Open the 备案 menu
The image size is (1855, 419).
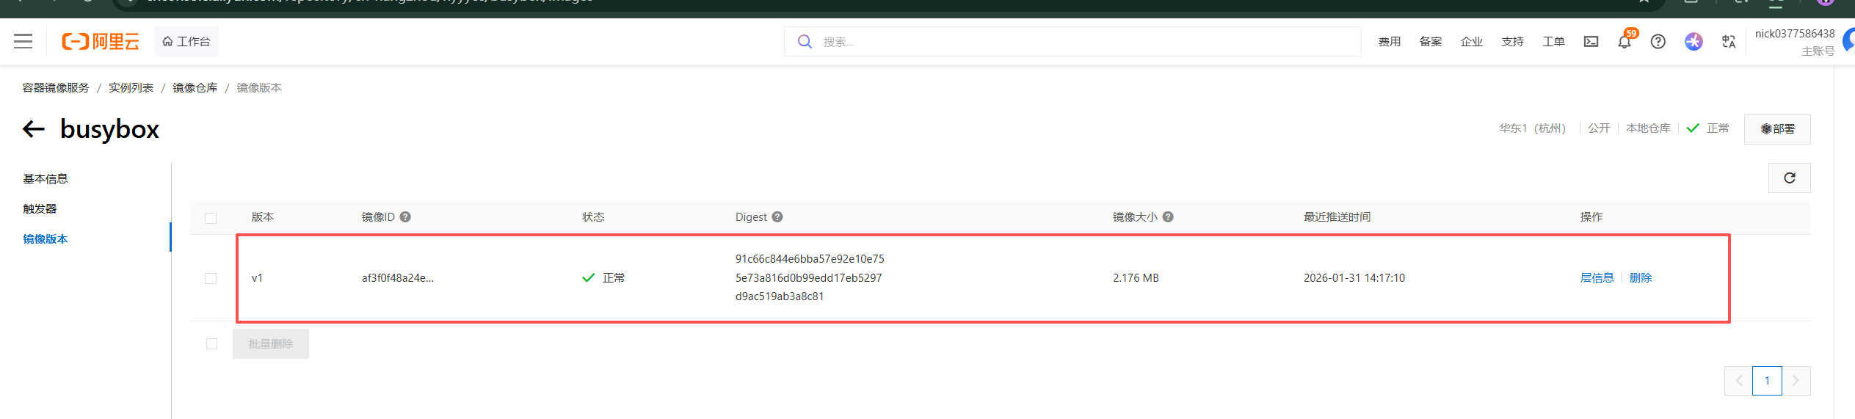pyautogui.click(x=1431, y=41)
